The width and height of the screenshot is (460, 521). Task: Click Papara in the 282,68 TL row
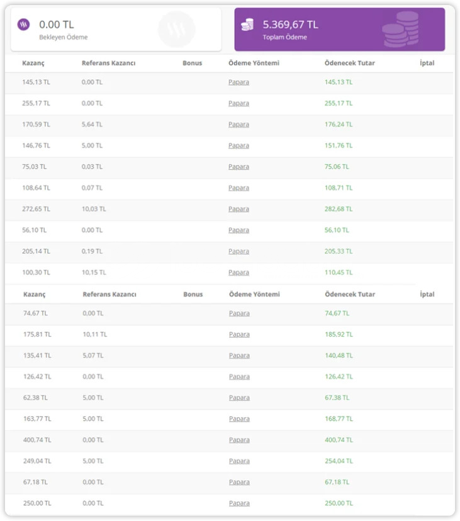(x=238, y=209)
